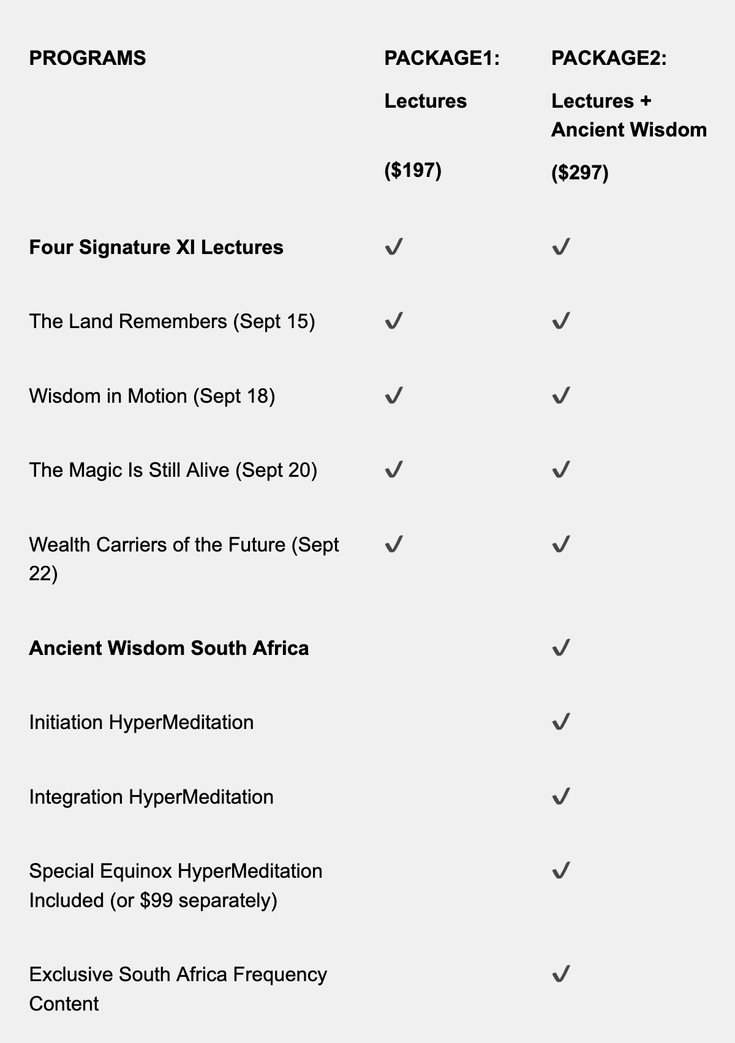Image resolution: width=735 pixels, height=1043 pixels.
Task: Click the Four Signature XI Lectures row title
Action: [156, 247]
